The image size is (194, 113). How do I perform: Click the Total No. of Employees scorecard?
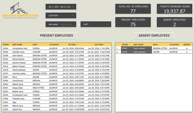[133, 9]
